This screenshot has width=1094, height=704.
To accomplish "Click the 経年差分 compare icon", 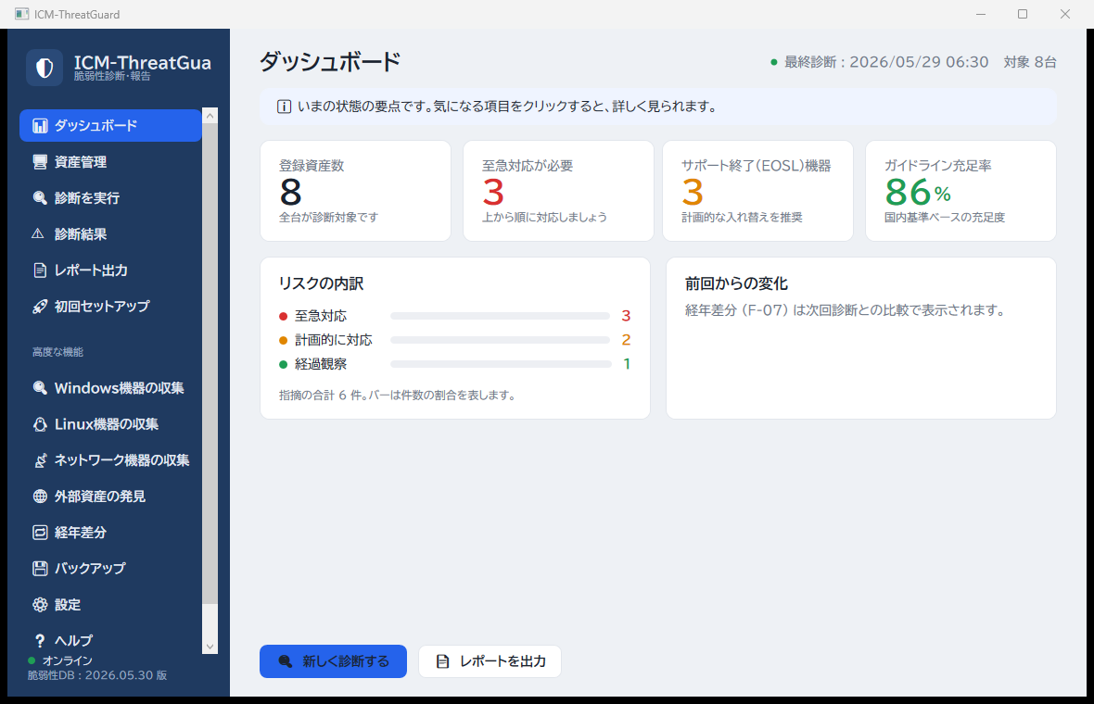I will pos(41,533).
